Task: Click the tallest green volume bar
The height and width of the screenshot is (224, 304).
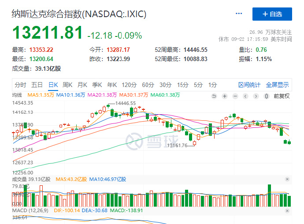Action: pos(269,195)
